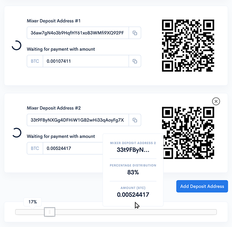Click the truncated 33t9FByN... address in popup

coord(133,150)
